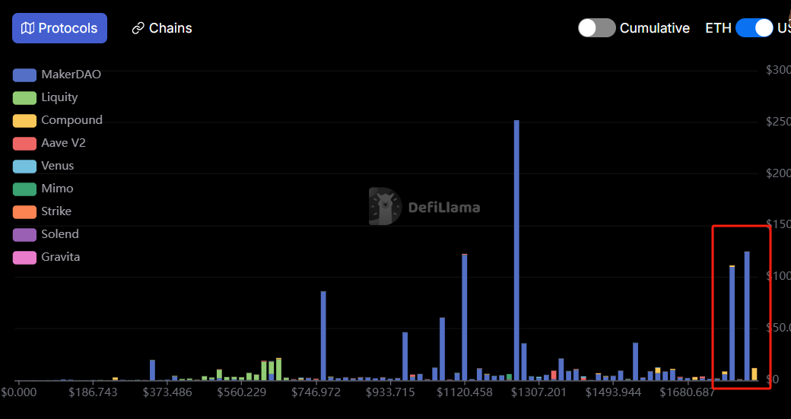Screen dimensions: 791x419
Task: Click the yellow Compound legend icon
Action: pyautogui.click(x=24, y=120)
